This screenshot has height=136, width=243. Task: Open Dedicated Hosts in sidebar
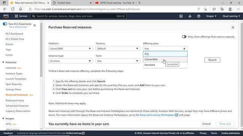[x=15, y=100]
